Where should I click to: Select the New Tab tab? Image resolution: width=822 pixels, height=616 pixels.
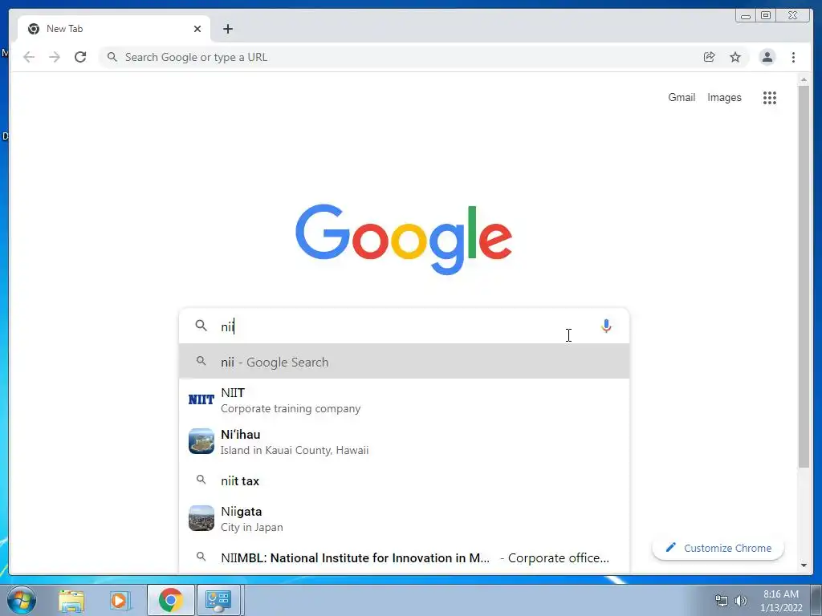(x=114, y=29)
